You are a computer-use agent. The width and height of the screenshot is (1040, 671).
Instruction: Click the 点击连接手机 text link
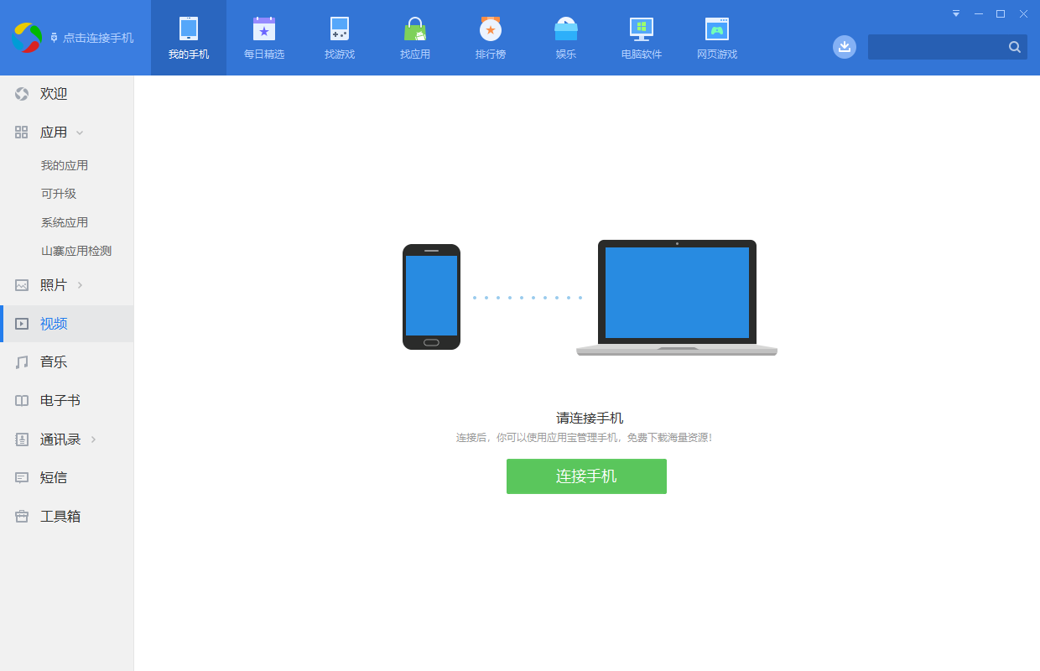(98, 38)
